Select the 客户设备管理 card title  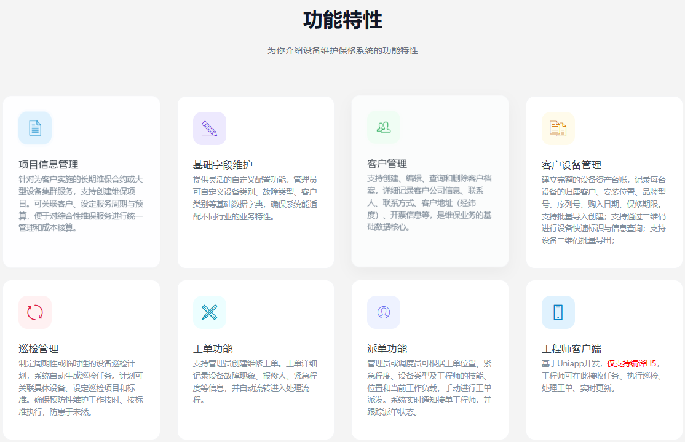(571, 165)
